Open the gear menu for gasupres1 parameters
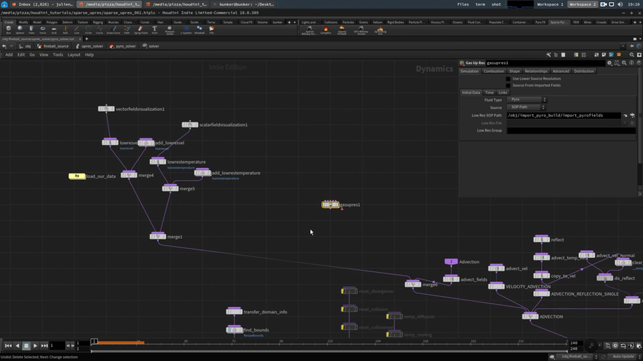The width and height of the screenshot is (643, 361). pyautogui.click(x=610, y=63)
